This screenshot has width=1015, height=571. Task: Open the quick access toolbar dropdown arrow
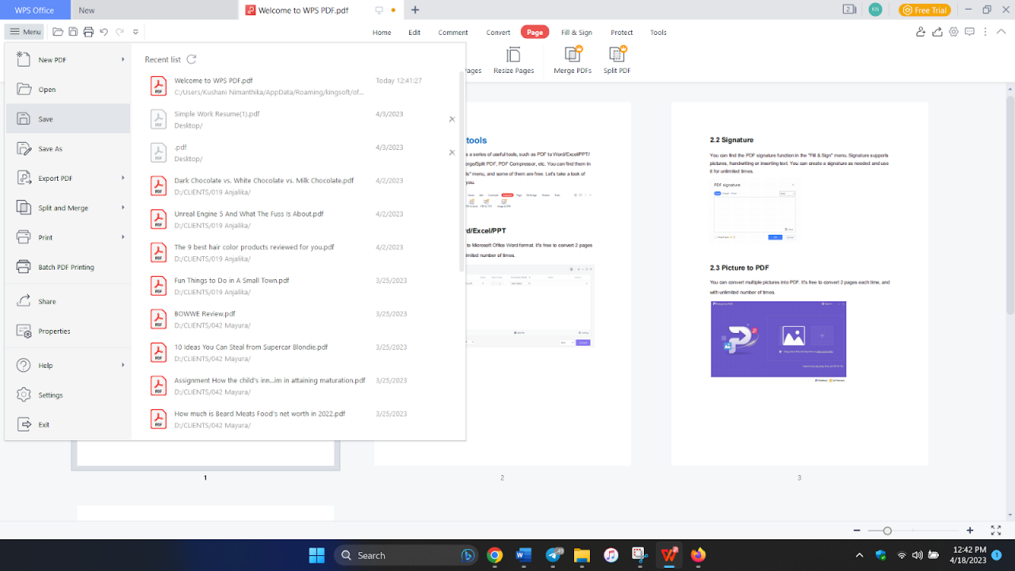pos(135,31)
